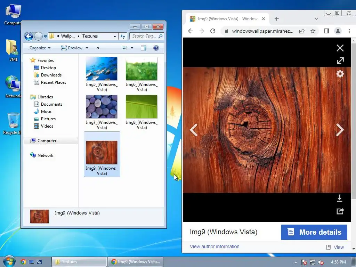Expand more toolbar options chevron
Image resolution: width=356 pixels, height=267 pixels.
(98, 48)
